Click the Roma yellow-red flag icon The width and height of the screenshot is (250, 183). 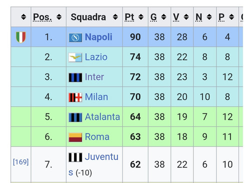75,137
